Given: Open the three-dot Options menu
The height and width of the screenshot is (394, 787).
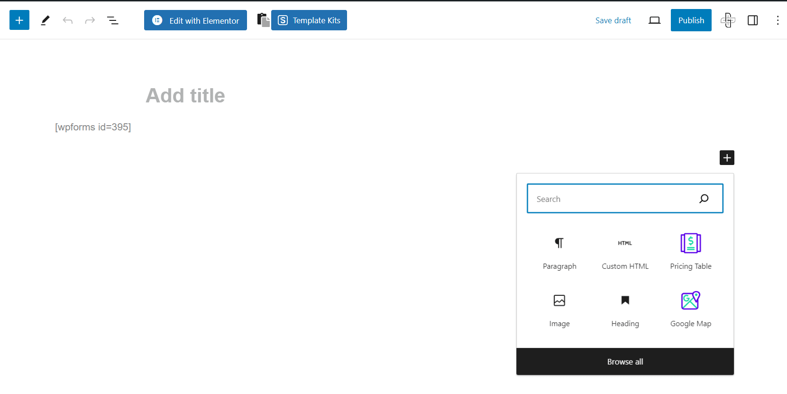Looking at the screenshot, I should pos(778,20).
